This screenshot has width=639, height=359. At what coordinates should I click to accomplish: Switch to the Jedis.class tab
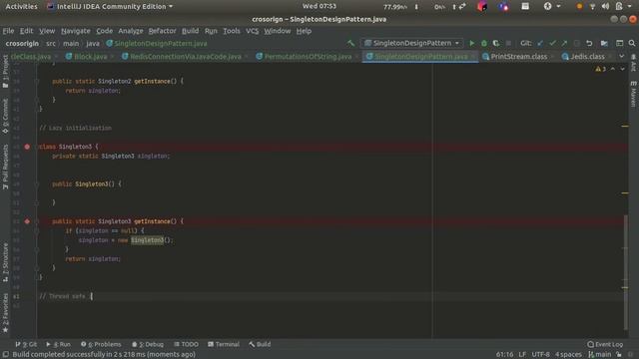tap(587, 57)
